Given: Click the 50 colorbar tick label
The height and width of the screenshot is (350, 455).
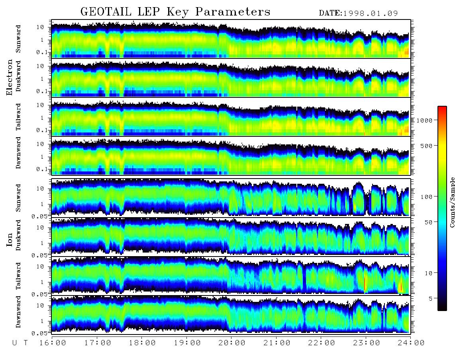Looking at the screenshot, I should 428,222.
